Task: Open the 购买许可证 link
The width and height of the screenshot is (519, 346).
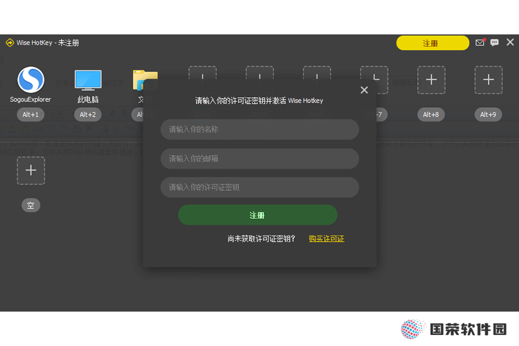Action: pyautogui.click(x=327, y=239)
